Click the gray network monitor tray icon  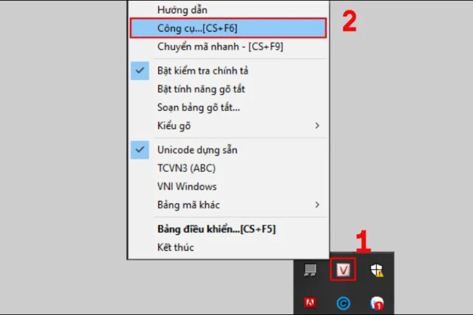[x=310, y=270]
